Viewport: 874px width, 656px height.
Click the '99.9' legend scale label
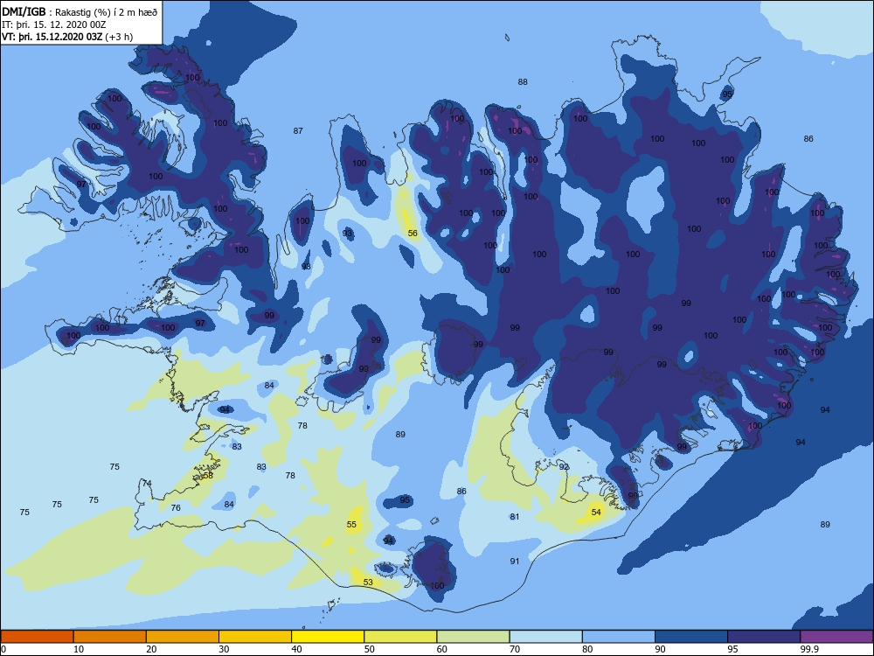[x=812, y=649]
